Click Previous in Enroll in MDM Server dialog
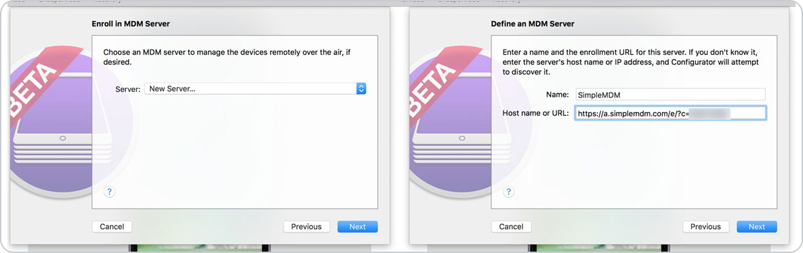This screenshot has width=803, height=253. pyautogui.click(x=306, y=227)
